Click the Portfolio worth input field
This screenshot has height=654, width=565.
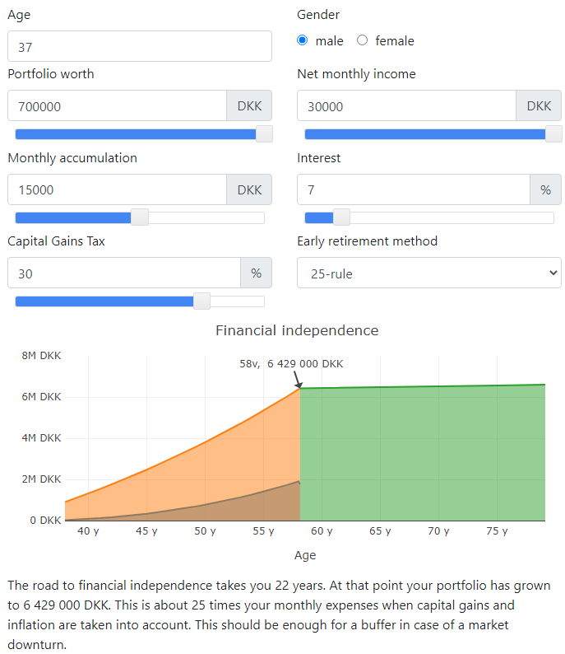[117, 106]
